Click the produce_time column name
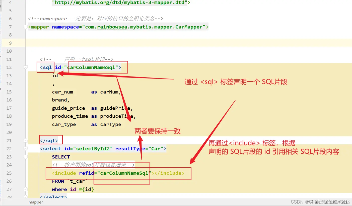The width and height of the screenshot is (352, 206). [x=70, y=116]
